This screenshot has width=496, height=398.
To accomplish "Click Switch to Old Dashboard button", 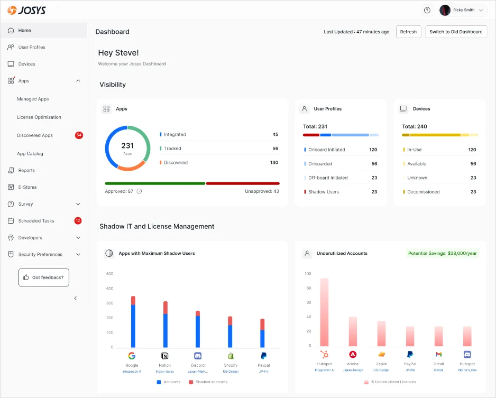I will click(x=456, y=32).
